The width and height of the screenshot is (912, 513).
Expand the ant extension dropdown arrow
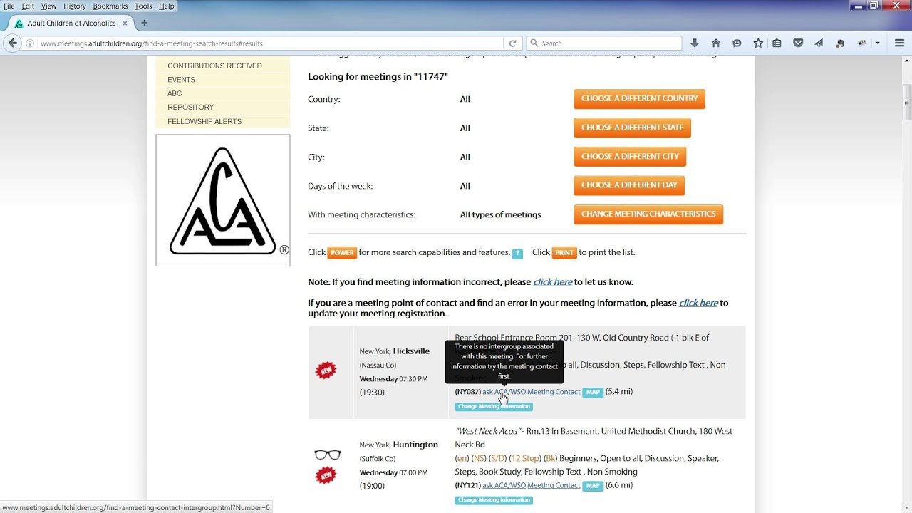(x=877, y=43)
